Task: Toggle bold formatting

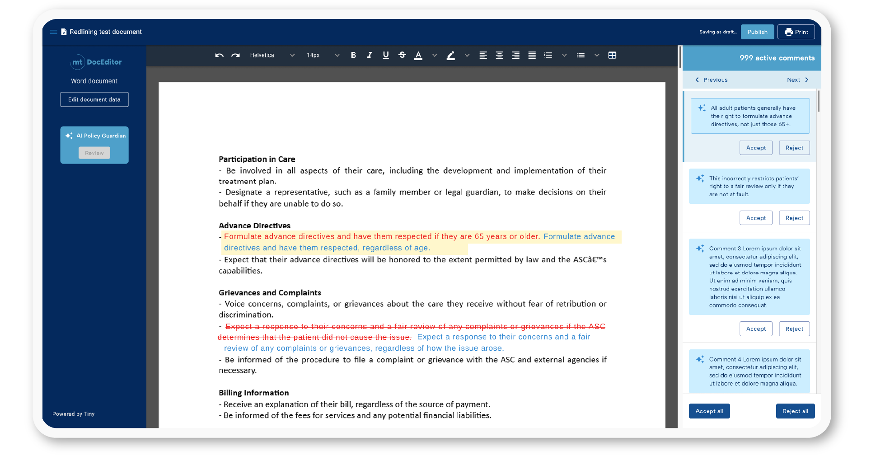Action: (x=353, y=55)
